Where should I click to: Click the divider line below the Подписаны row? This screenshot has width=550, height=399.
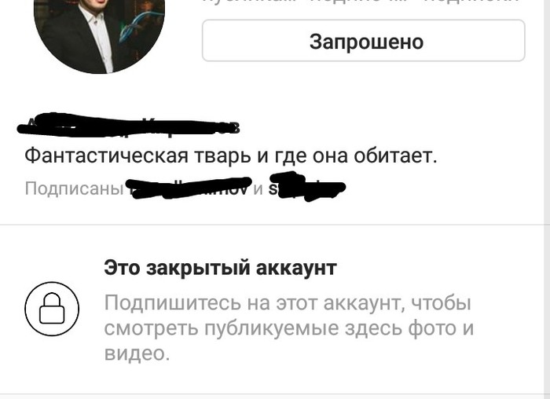point(272,224)
